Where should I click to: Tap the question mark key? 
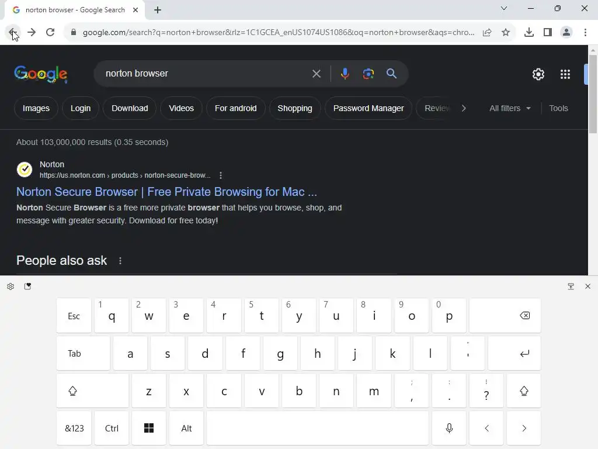point(486,391)
